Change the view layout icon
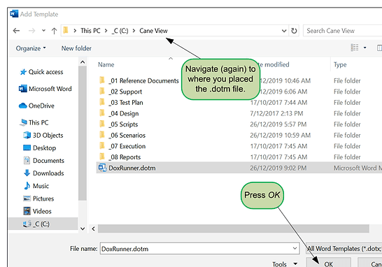The width and height of the screenshot is (382, 267). (x=355, y=48)
